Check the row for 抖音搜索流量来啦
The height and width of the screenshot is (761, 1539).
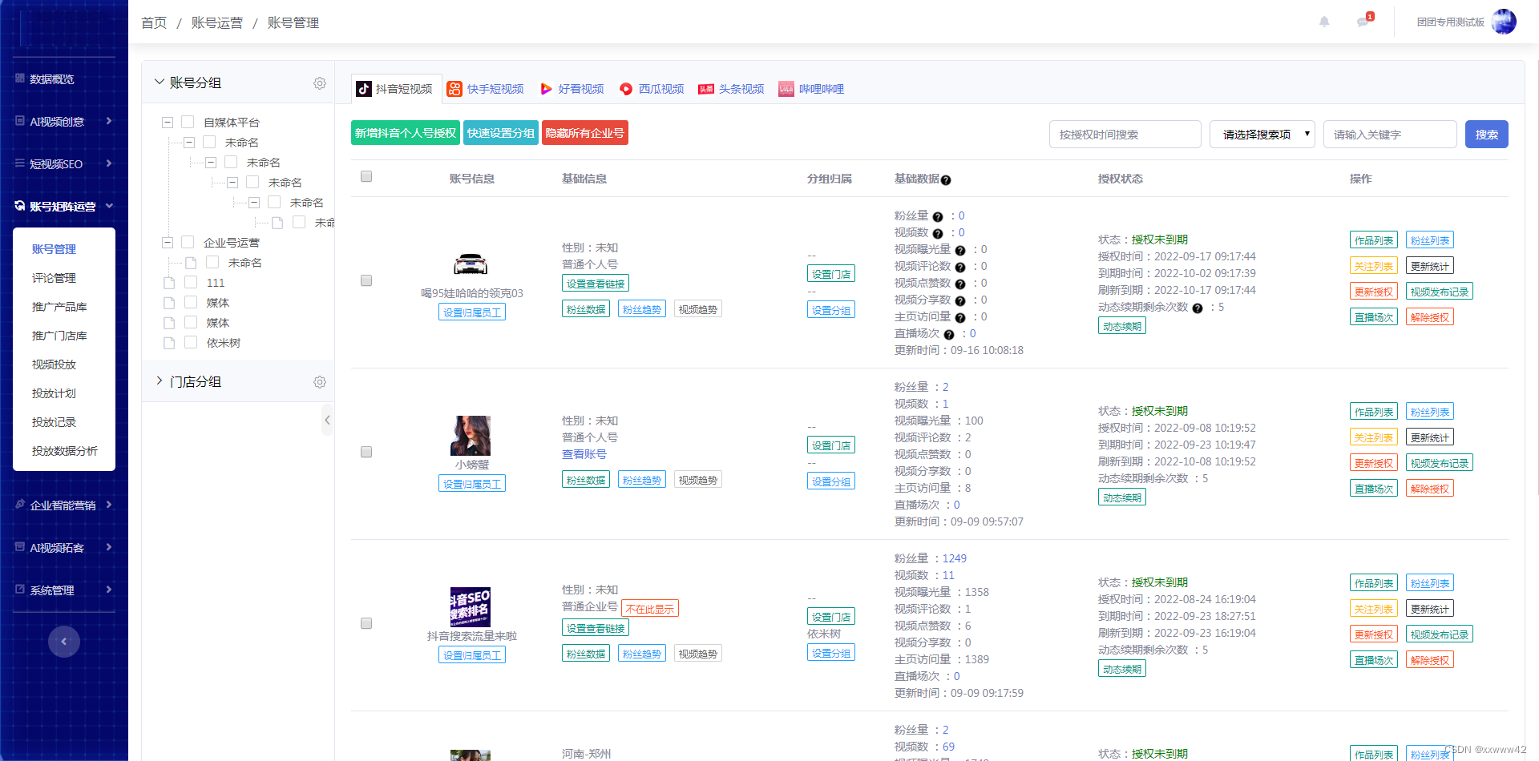[x=366, y=623]
